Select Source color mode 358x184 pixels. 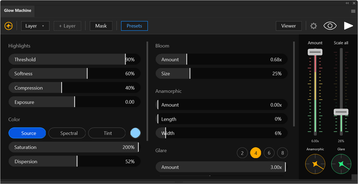pyautogui.click(x=27, y=133)
